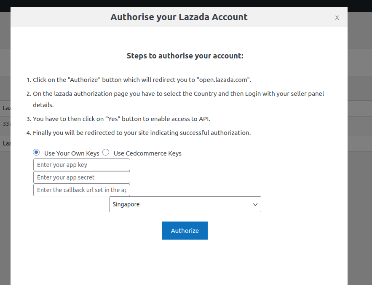The width and height of the screenshot is (372, 285).
Task: Choose the Use Cedcommerce Keys radio option
Action: [x=106, y=152]
